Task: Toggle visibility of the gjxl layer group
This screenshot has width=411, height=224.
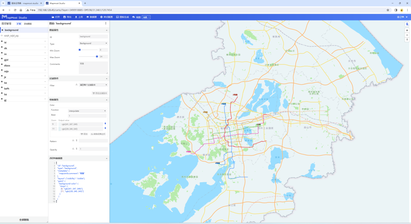Action: 2,59
